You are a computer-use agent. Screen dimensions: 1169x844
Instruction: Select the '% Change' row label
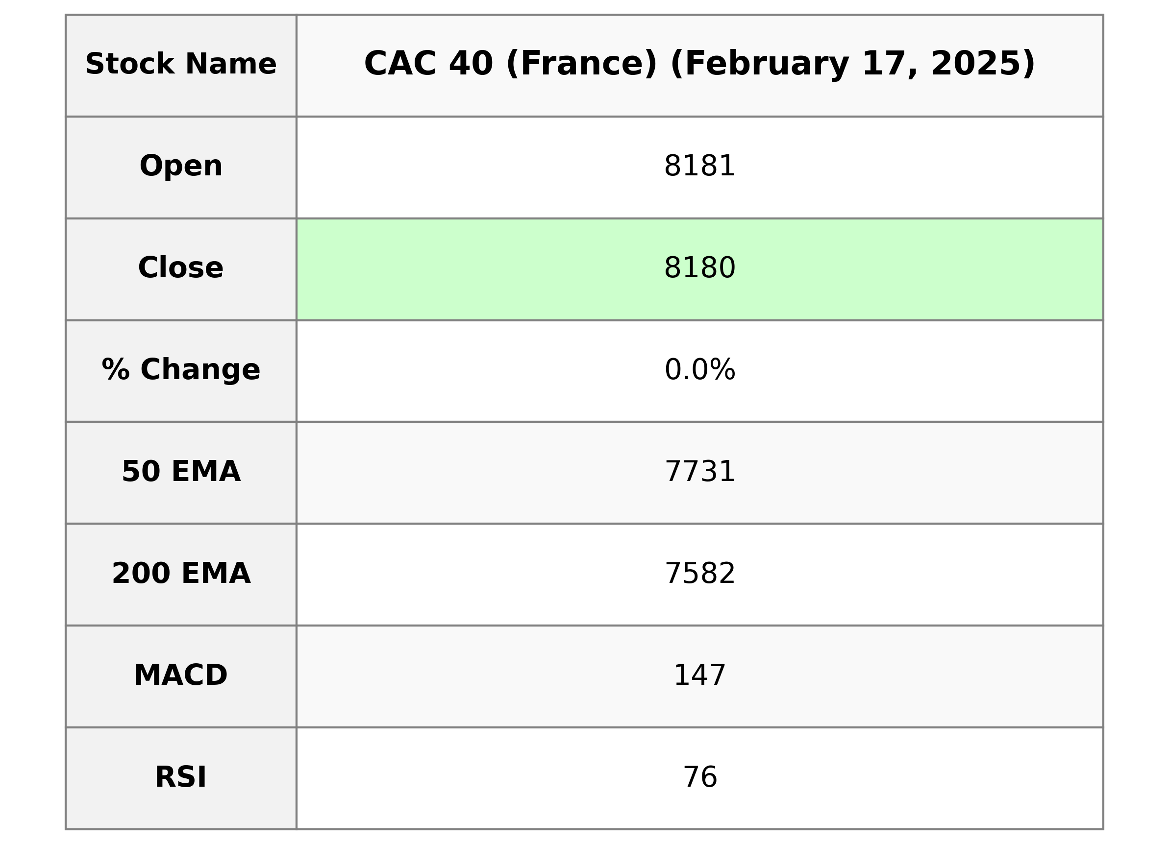(181, 370)
